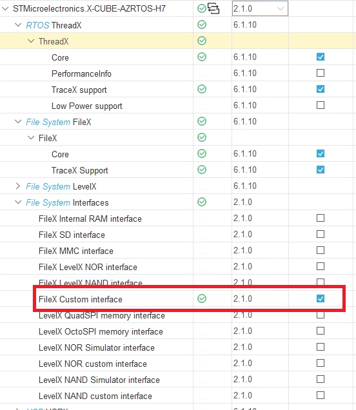Click the 'File System Interfaces' label
356x410 pixels.
pyautogui.click(x=67, y=202)
